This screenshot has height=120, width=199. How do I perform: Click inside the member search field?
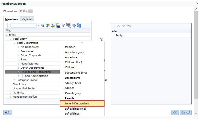[x=23, y=25]
